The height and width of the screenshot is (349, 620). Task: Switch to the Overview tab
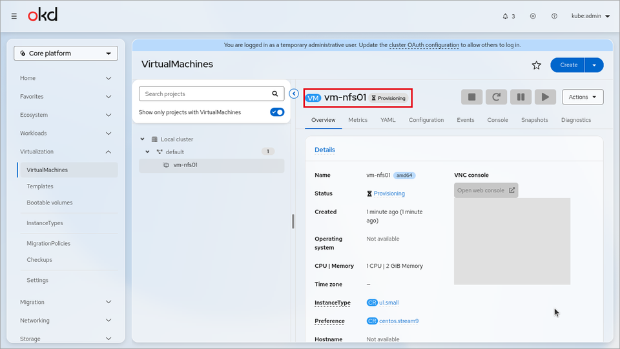(x=323, y=120)
